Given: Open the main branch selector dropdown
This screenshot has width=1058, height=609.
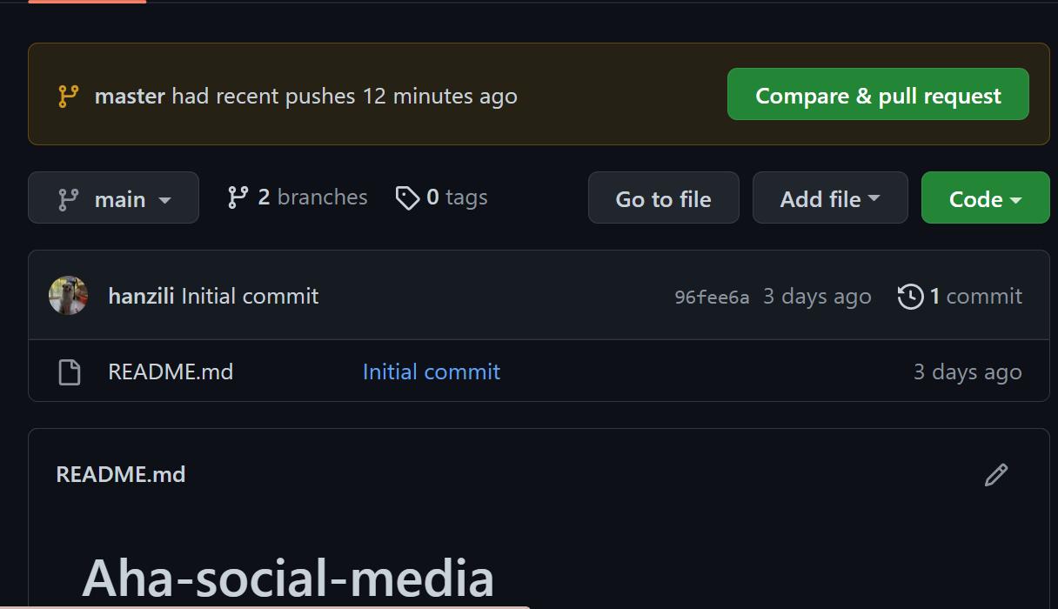Looking at the screenshot, I should pos(113,197).
